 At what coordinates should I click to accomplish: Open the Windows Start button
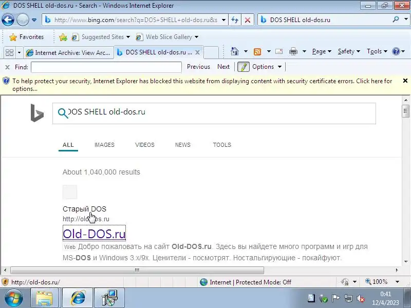tap(14, 298)
